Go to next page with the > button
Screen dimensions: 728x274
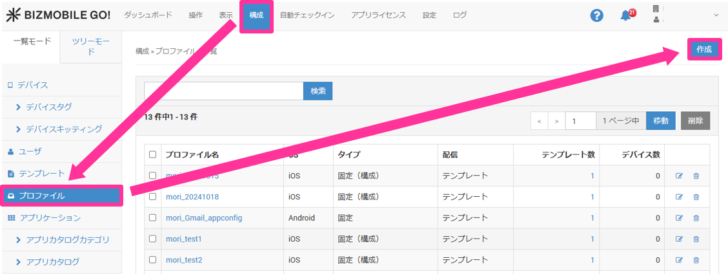[x=556, y=121]
